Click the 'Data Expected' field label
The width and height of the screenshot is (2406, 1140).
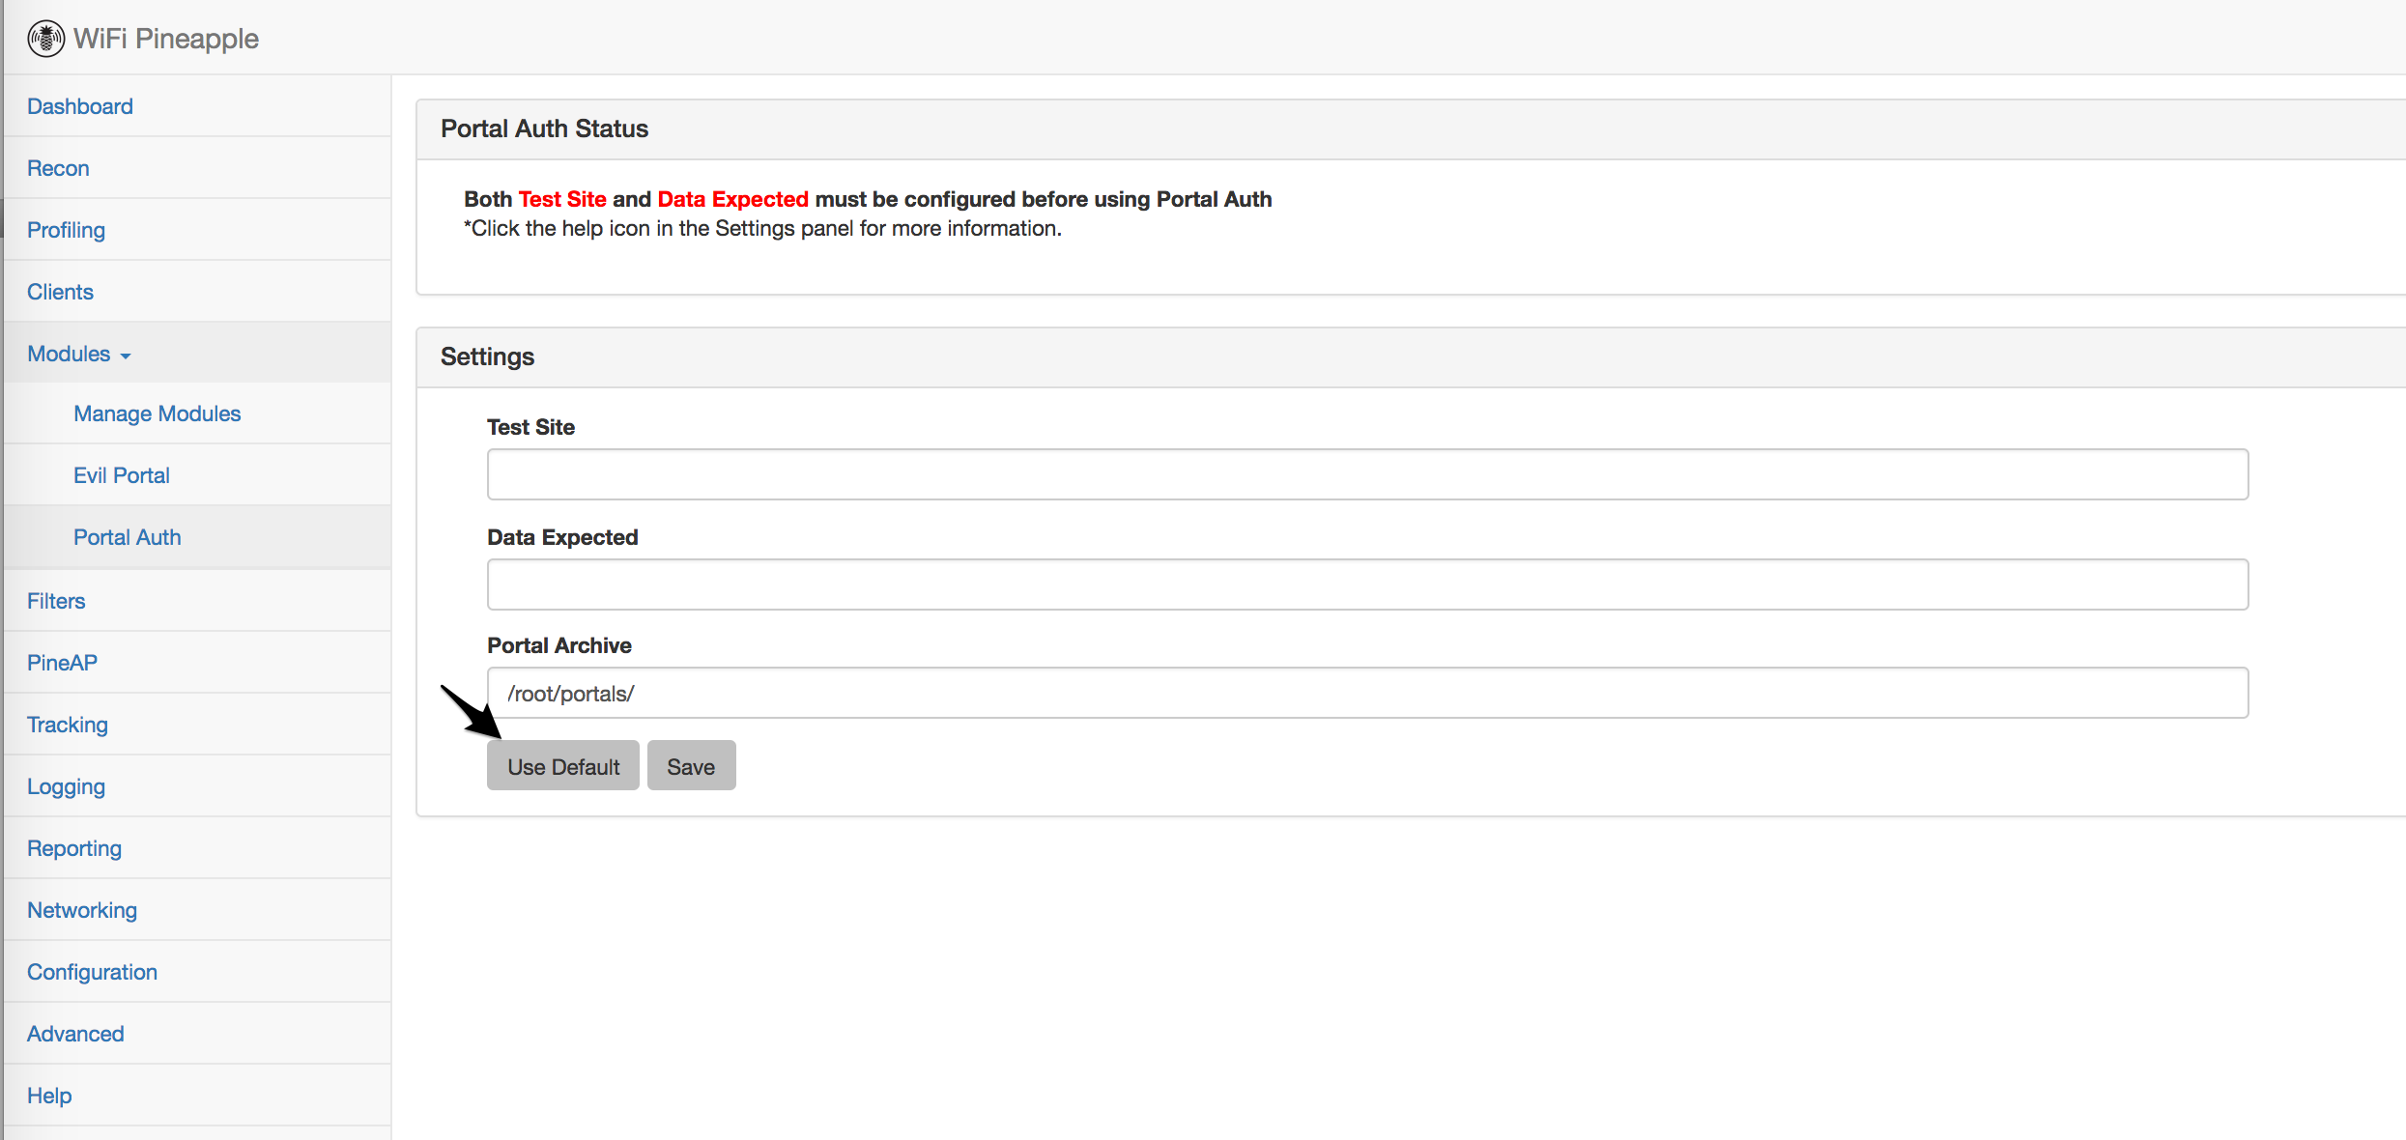click(562, 537)
